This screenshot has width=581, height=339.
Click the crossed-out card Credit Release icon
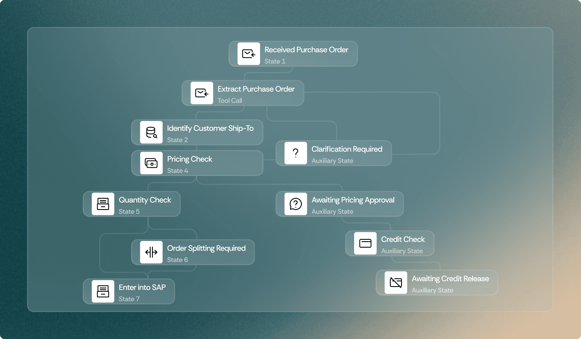(x=396, y=282)
